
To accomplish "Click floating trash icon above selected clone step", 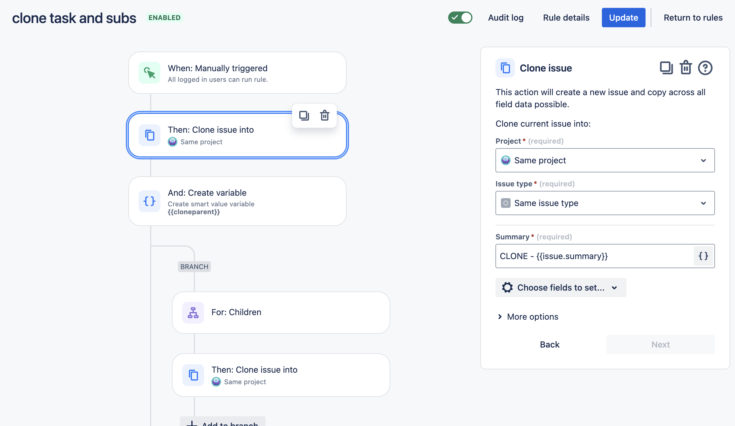I will coord(325,115).
